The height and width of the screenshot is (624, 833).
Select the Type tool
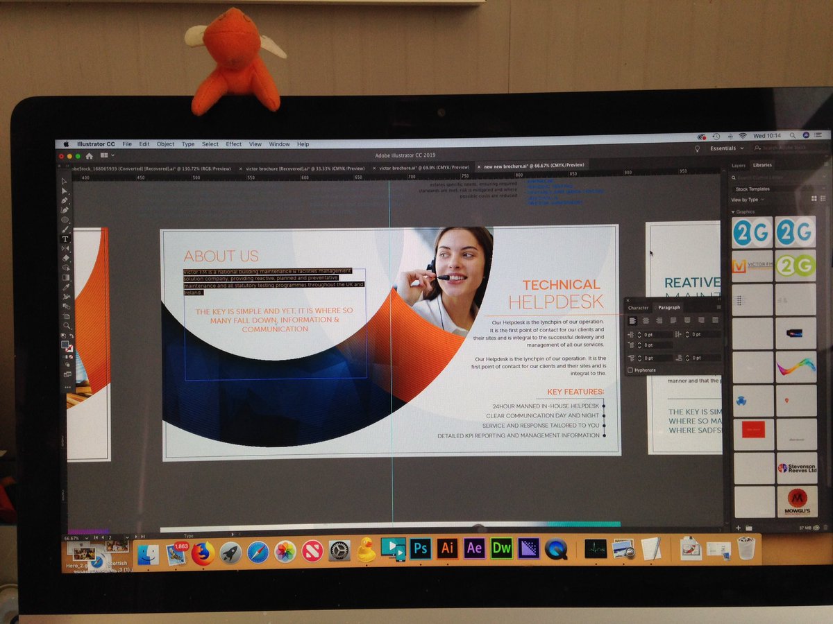(x=65, y=239)
